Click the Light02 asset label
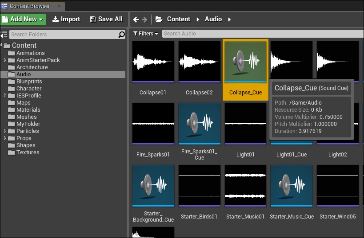 click(337, 154)
